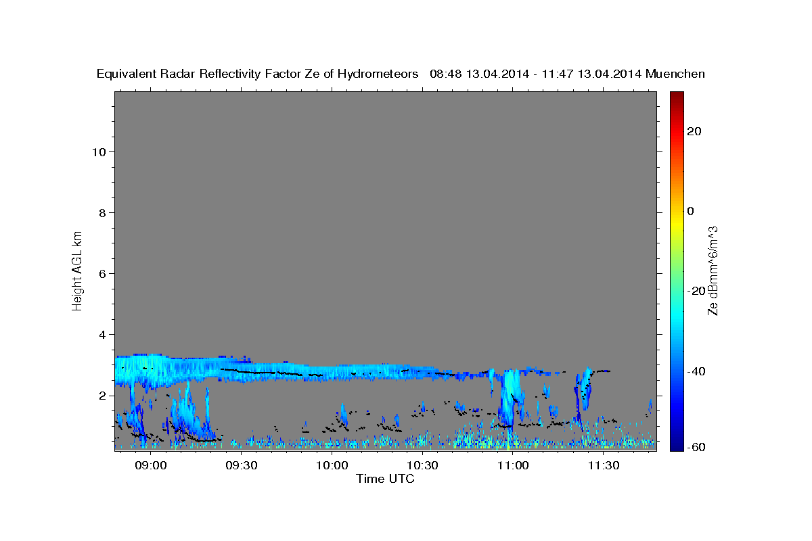Click the 'Ze dBmm^6/m^3' colorbar title
Screen dimensions: 812x541
712,270
